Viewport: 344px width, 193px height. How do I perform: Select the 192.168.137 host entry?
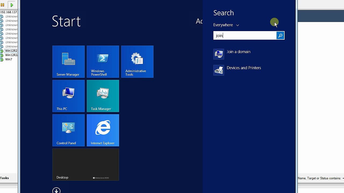coord(9,12)
